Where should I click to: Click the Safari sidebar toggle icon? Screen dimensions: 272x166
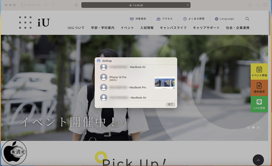23,5
